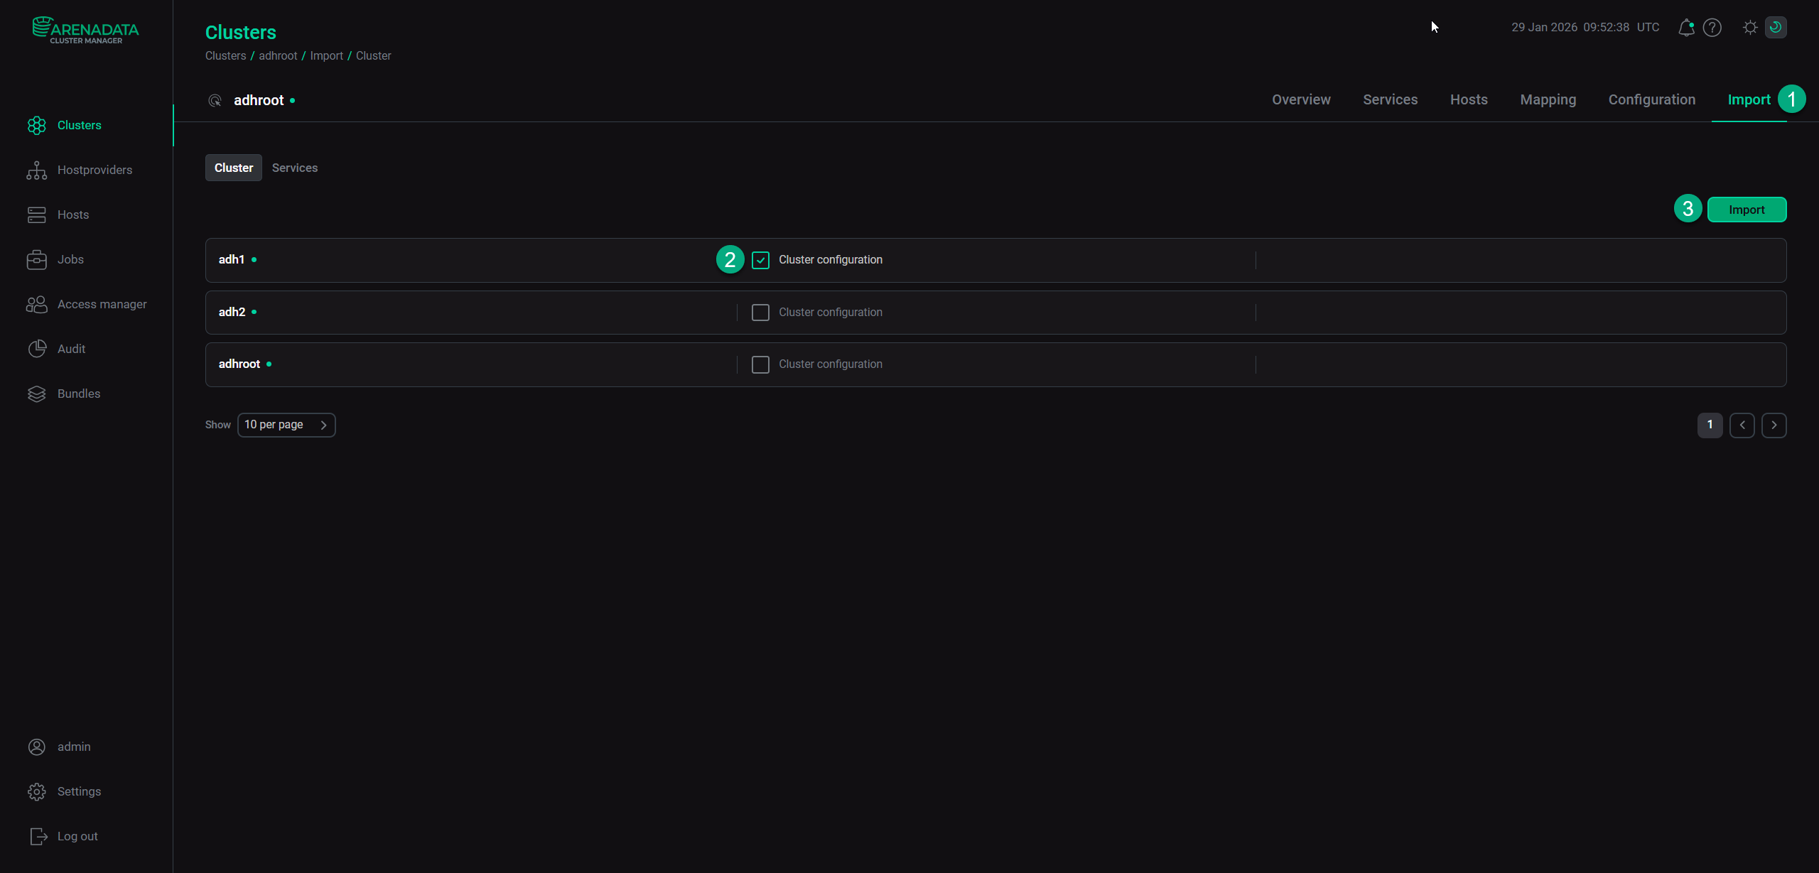Open the help question mark icon
The height and width of the screenshot is (873, 1819).
coord(1712,28)
